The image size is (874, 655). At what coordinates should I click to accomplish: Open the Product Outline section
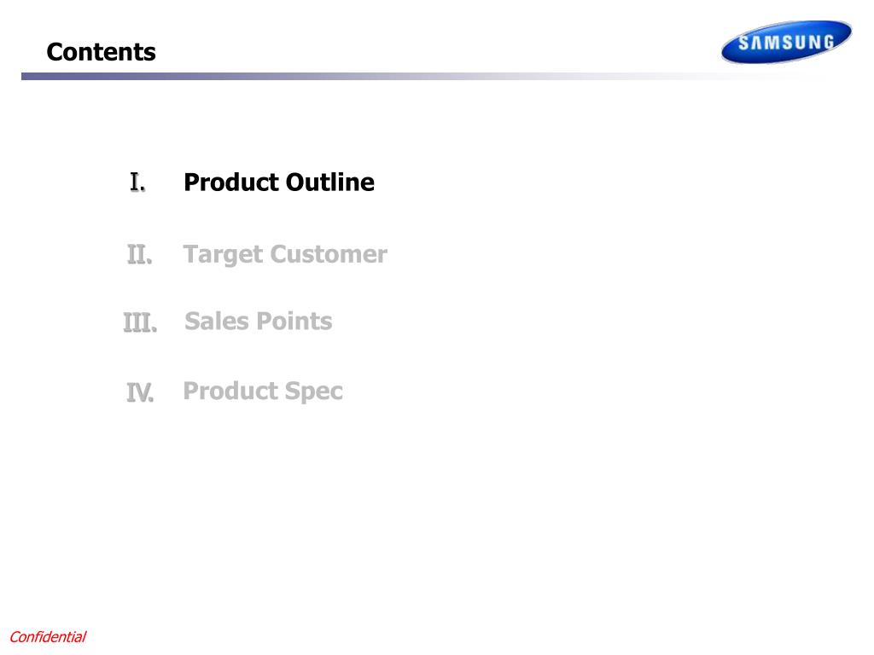click(279, 183)
